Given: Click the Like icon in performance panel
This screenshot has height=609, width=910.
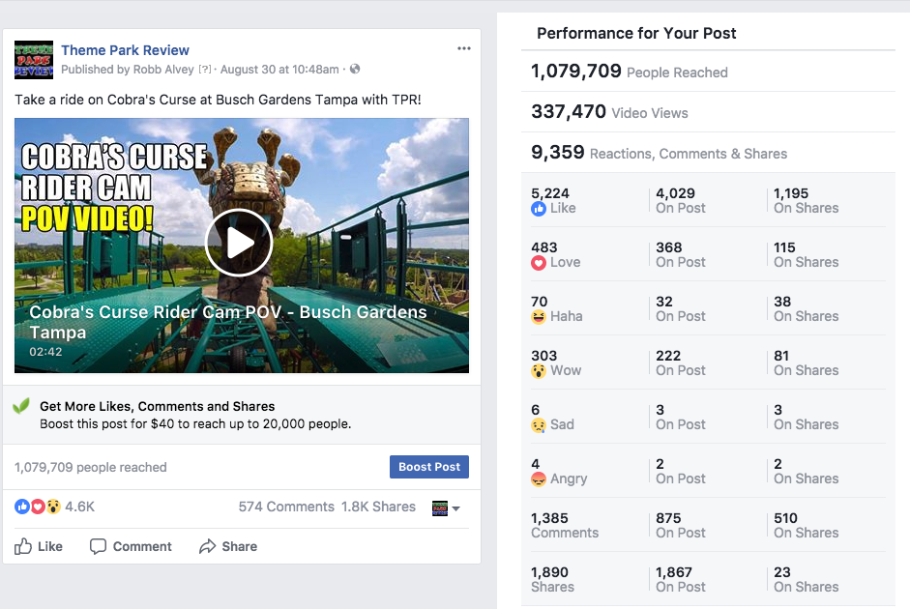Looking at the screenshot, I should 539,209.
